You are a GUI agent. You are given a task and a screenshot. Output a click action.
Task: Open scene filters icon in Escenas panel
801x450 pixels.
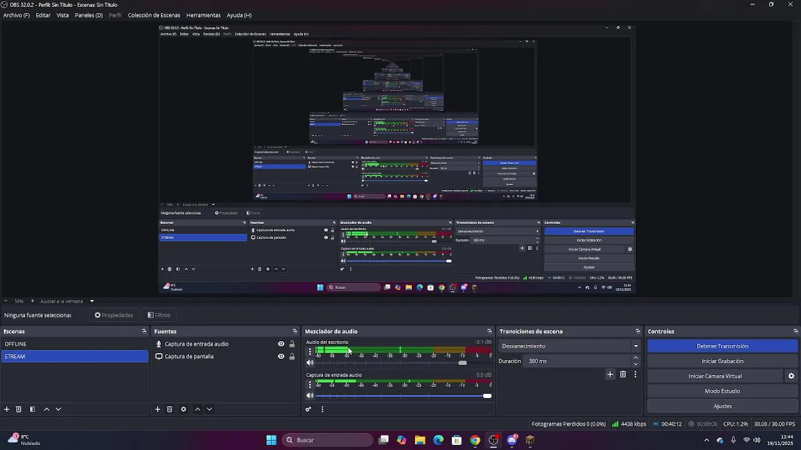pyautogui.click(x=33, y=409)
